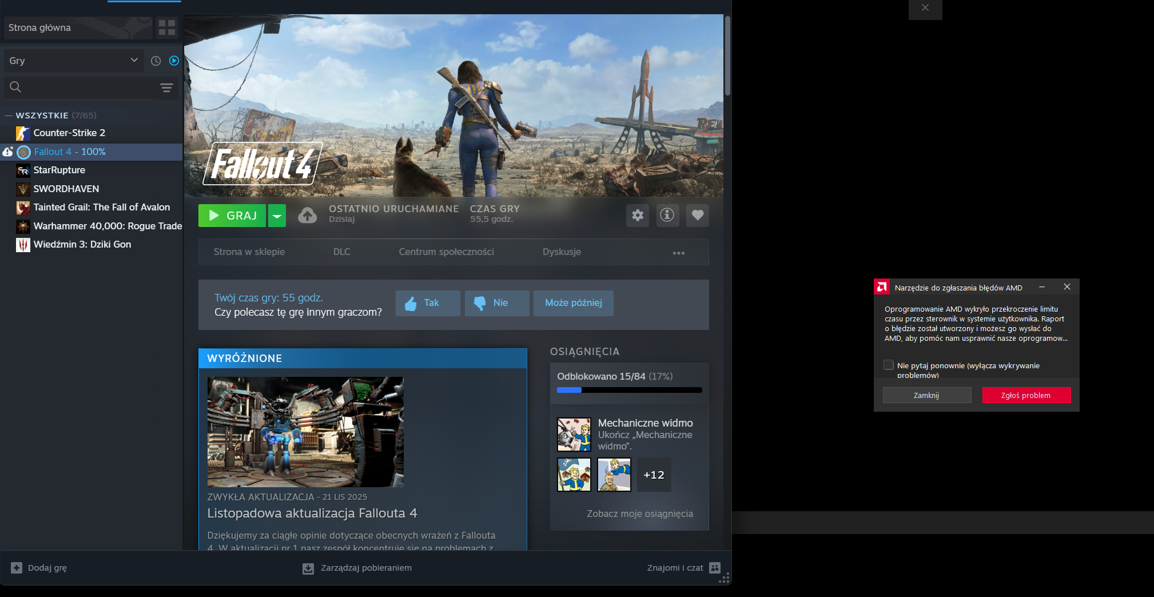This screenshot has width=1154, height=597.
Task: Check Nie pytaj ponownie checkbox in AMD dialog
Action: pos(888,365)
